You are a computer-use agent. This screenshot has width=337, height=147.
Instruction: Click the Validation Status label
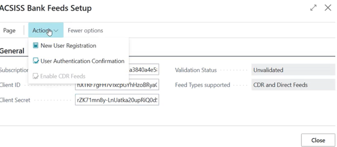[196, 70]
